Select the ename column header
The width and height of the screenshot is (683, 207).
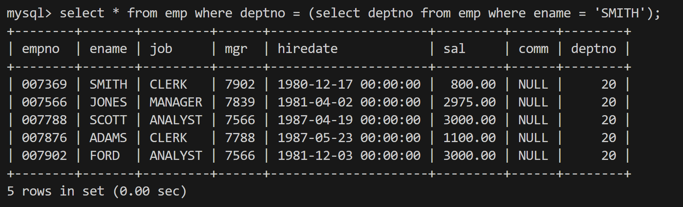click(x=108, y=49)
